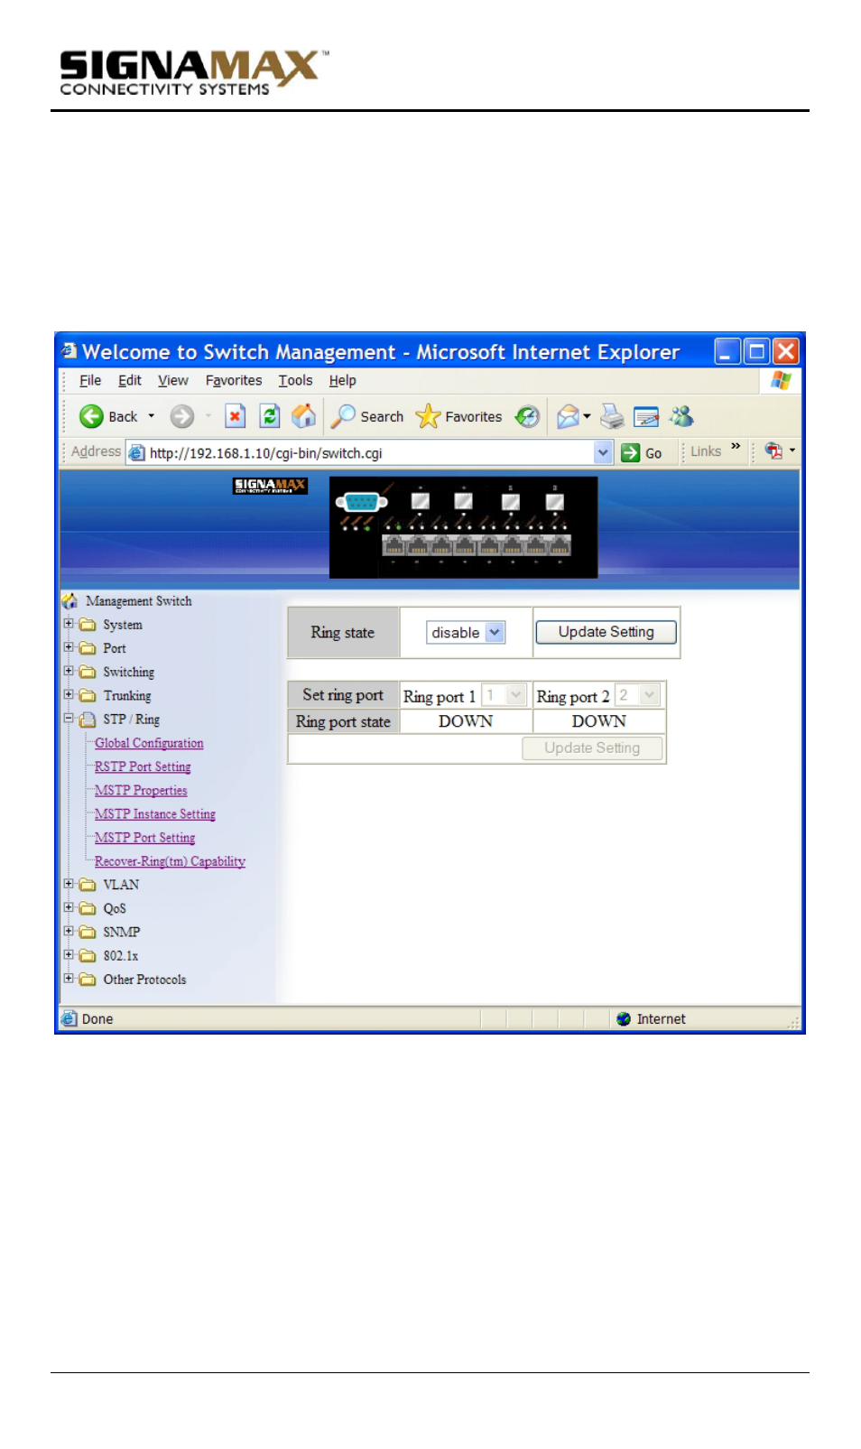Expand the QoS tree node
861x1449 pixels.
click(x=69, y=907)
